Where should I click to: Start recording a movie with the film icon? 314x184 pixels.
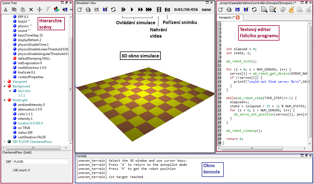tap(159, 10)
